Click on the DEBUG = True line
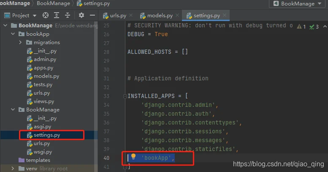This screenshot has width=328, height=172. click(148, 34)
